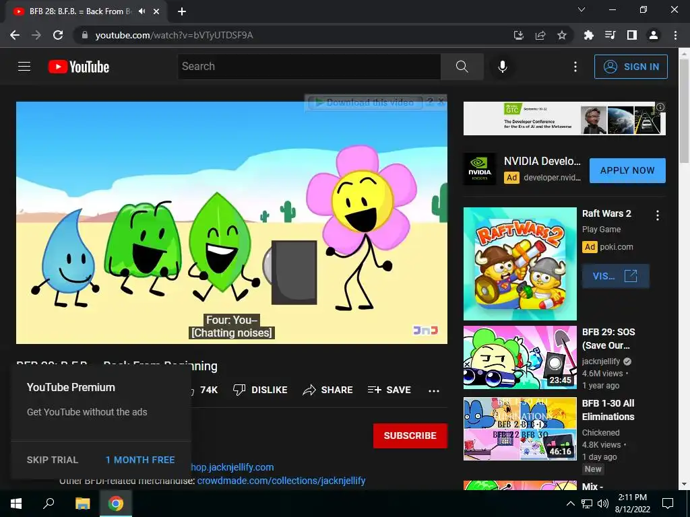Viewport: 690px width, 517px height.
Task: Open Raft Wars 2 ad options menu
Action: pyautogui.click(x=658, y=215)
